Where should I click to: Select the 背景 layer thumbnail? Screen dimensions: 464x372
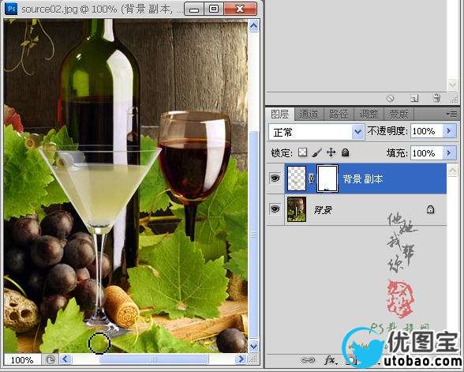297,209
